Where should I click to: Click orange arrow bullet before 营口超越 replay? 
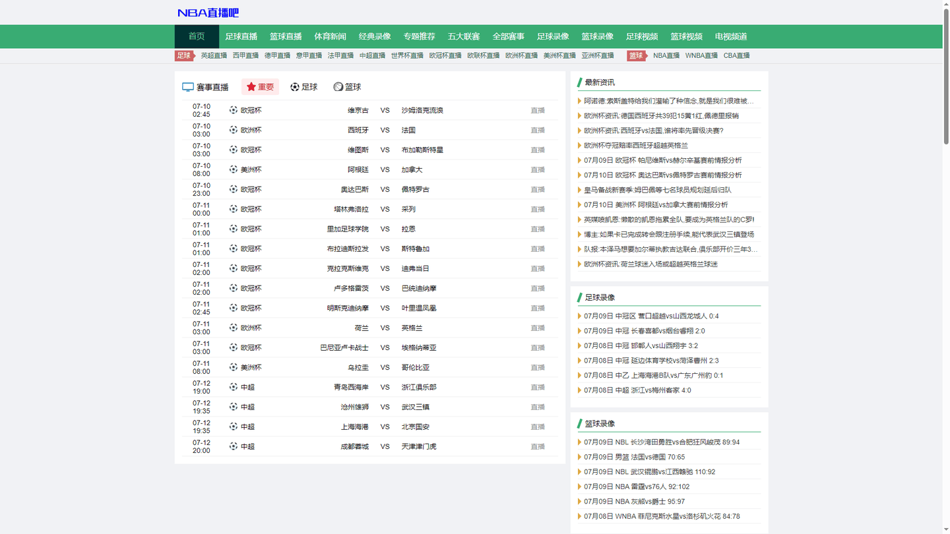click(x=580, y=316)
